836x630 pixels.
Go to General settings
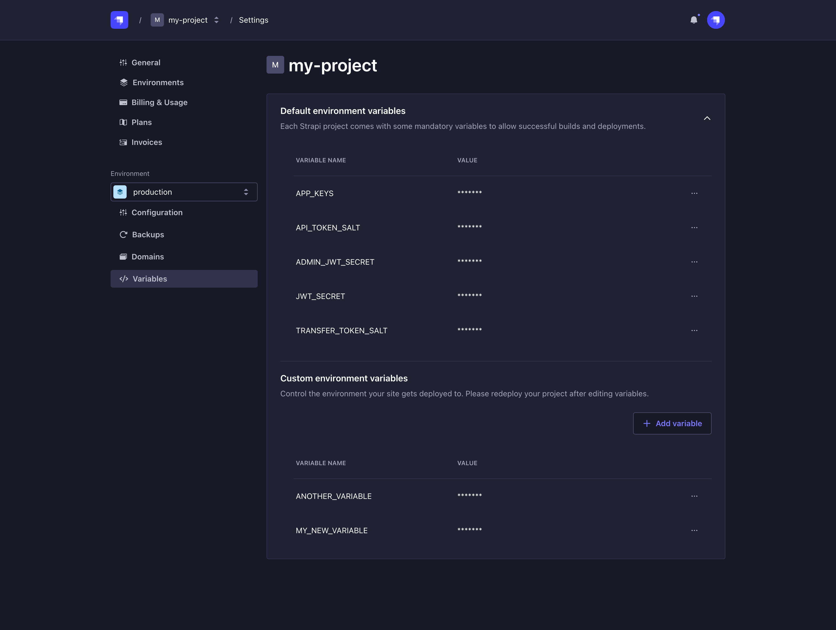145,63
